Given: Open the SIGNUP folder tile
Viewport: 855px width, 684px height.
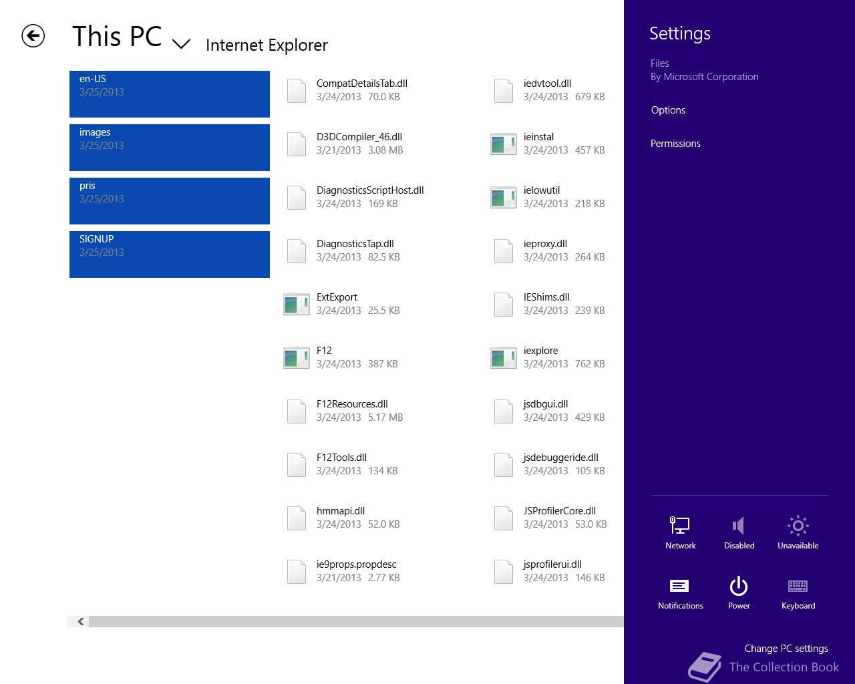Looking at the screenshot, I should (x=170, y=254).
